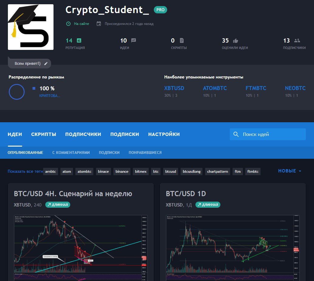The width and height of the screenshot is (314, 281).
Task: Click the 14 РЕПУТАЦИЯ stat
Action: (x=75, y=44)
